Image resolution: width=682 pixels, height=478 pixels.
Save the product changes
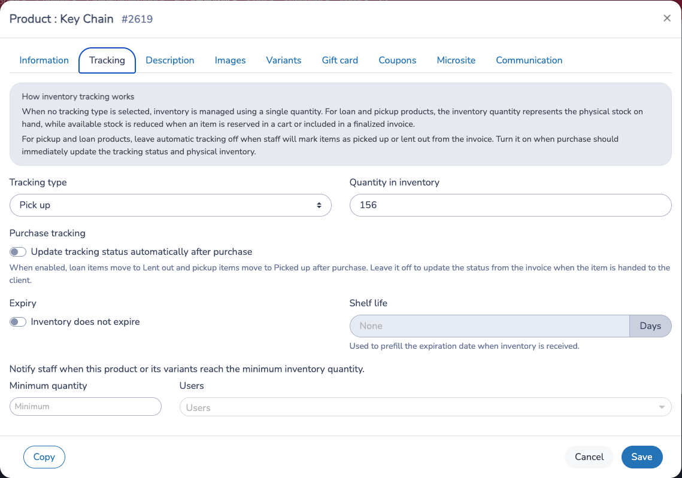641,456
